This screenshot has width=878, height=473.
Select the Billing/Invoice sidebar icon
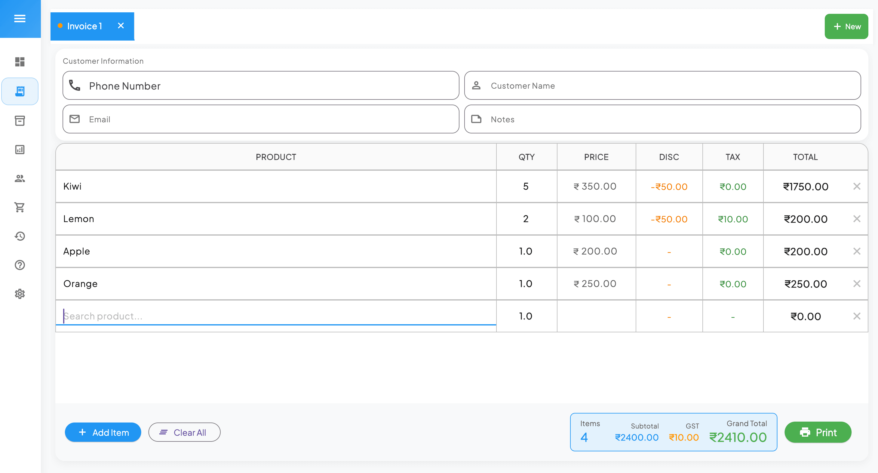20,91
